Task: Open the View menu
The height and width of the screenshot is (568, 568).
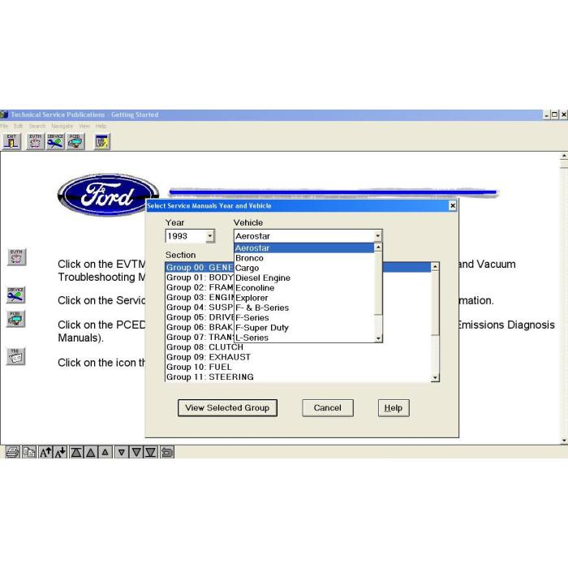Action: click(x=84, y=126)
